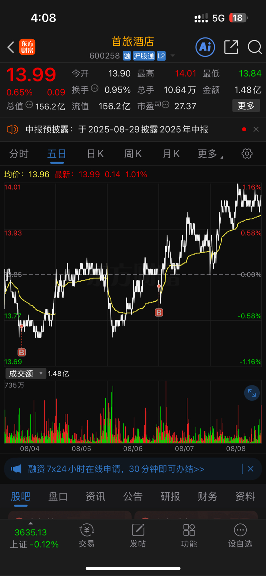The width and height of the screenshot is (266, 576).
Task: Switch to 研报 tab
Action: [x=170, y=496]
